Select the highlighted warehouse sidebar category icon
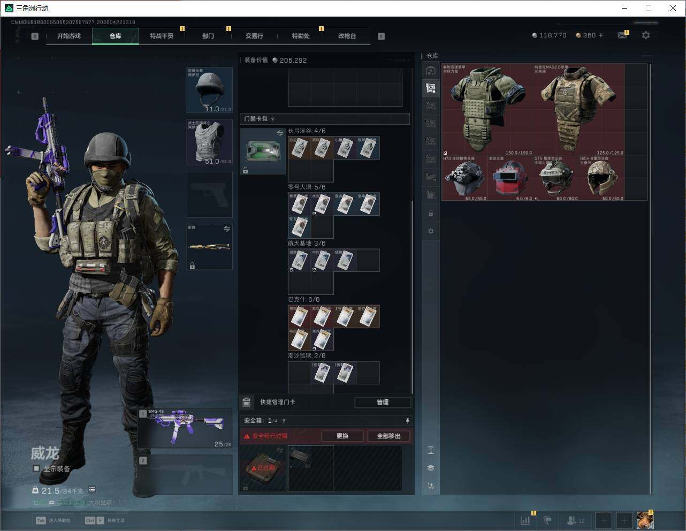 [431, 88]
